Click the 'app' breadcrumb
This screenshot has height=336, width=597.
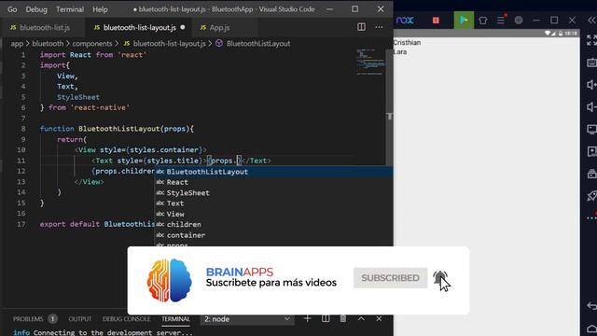(x=17, y=44)
